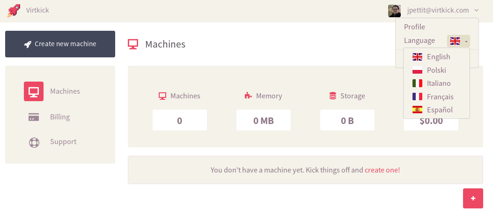493x214 pixels.
Task: Select the Machines monitor icon in sidebar
Action: point(34,91)
